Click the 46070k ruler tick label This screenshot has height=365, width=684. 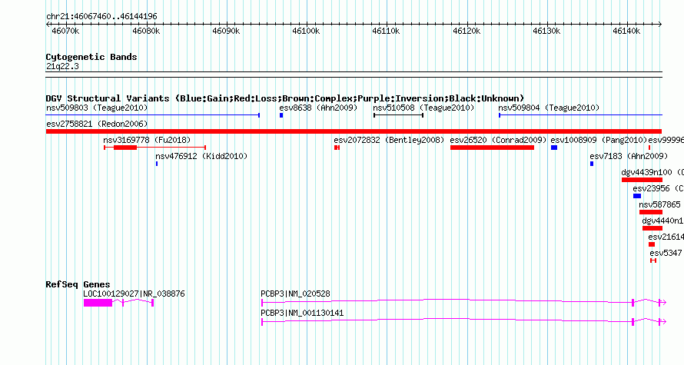[x=65, y=31]
